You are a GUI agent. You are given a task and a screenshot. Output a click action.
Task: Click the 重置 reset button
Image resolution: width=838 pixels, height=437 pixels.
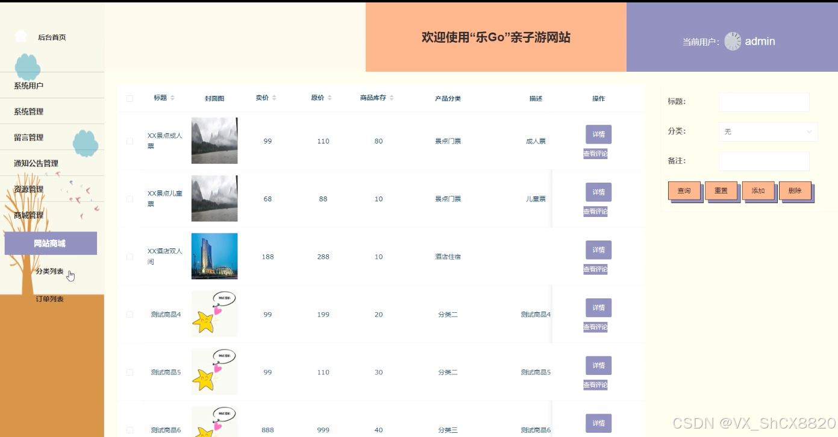[721, 190]
